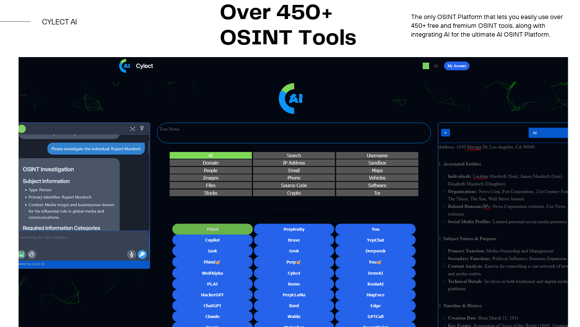580x327 pixels.
Task: Select the Sandbox category tab
Action: [377, 163]
